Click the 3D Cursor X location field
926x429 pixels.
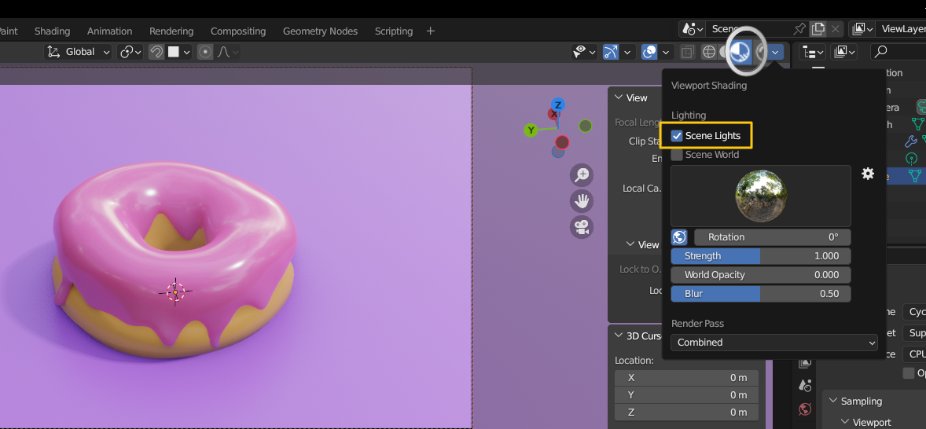[x=685, y=378]
